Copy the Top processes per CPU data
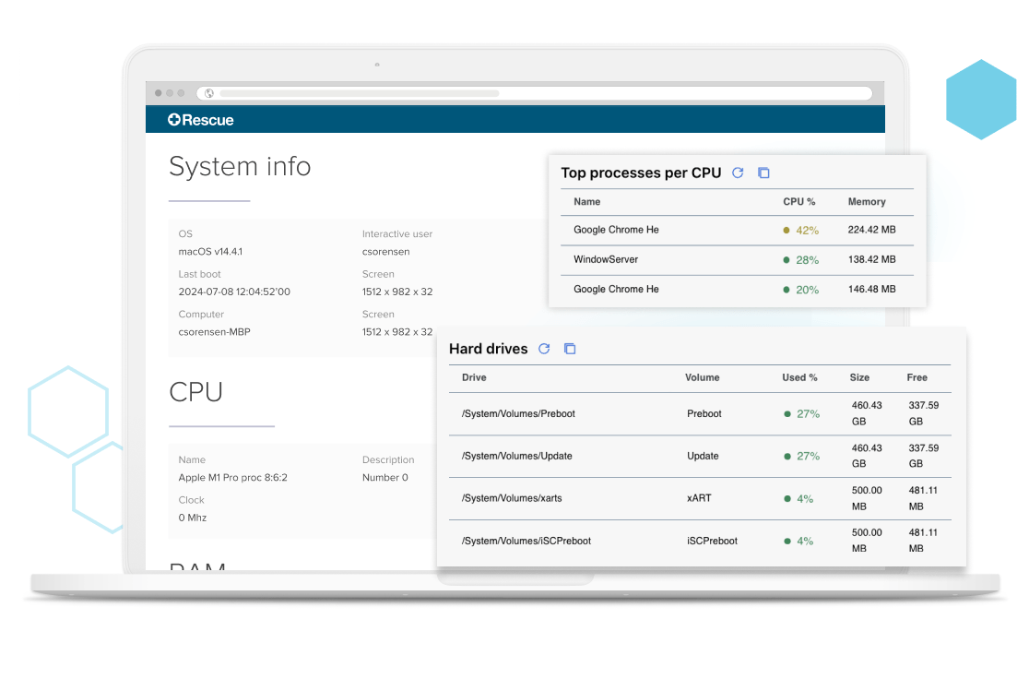Screen dimensions: 1029x679 click(763, 173)
